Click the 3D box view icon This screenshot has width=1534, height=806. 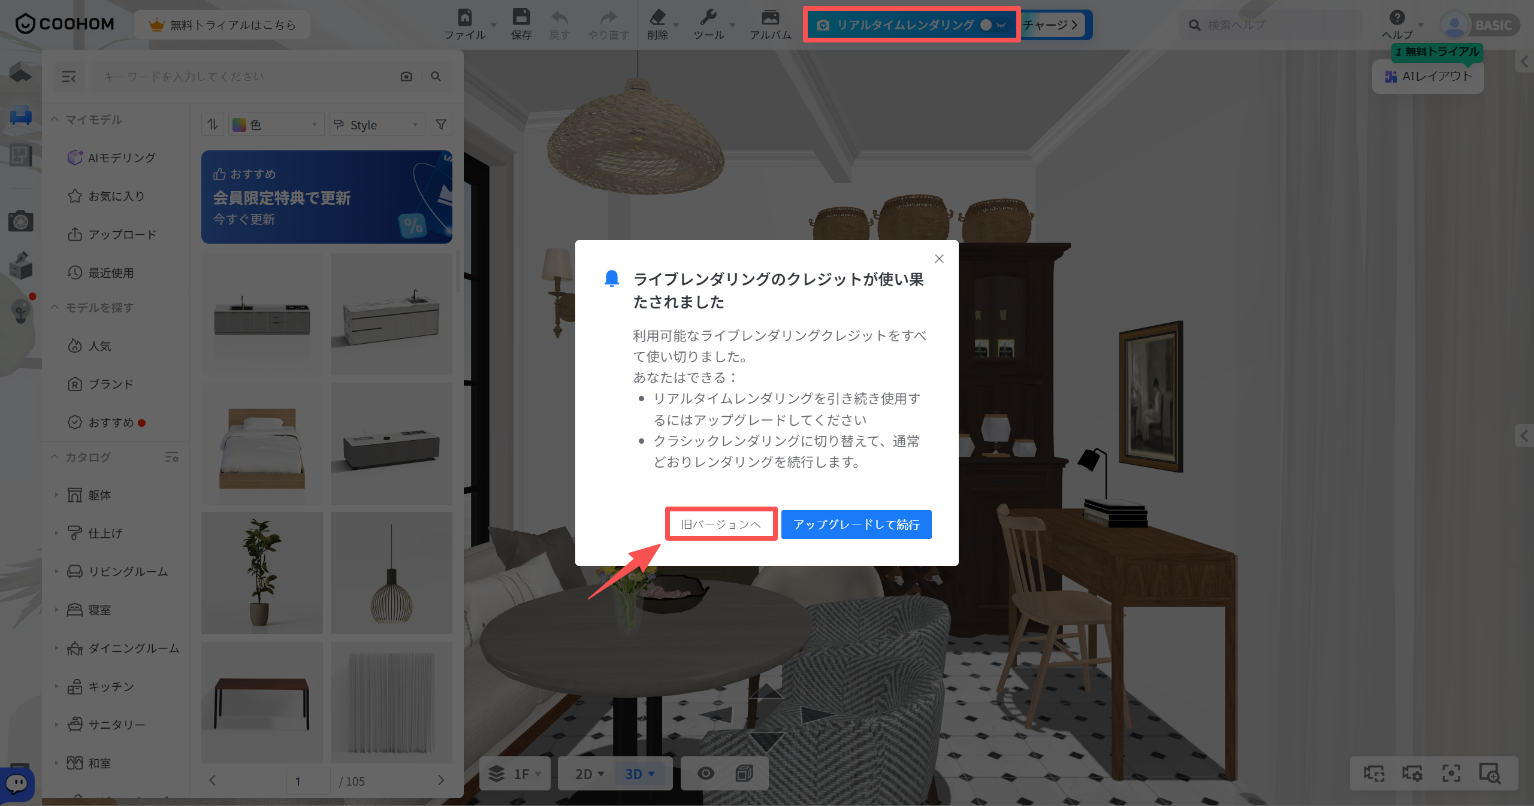click(744, 774)
